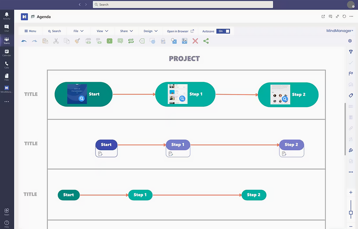Click the green relationship connector icon

point(131,41)
